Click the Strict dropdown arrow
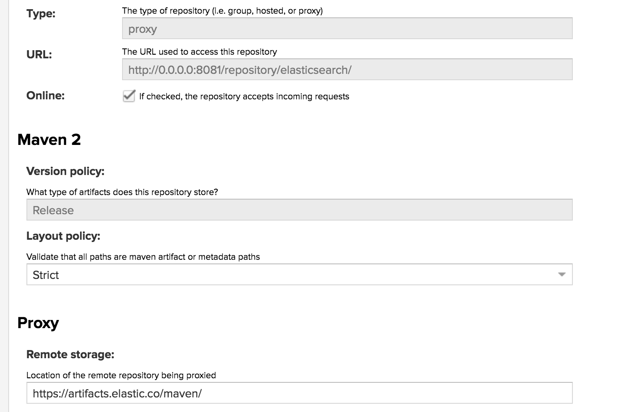Viewport: 643px width, 412px height. [561, 274]
